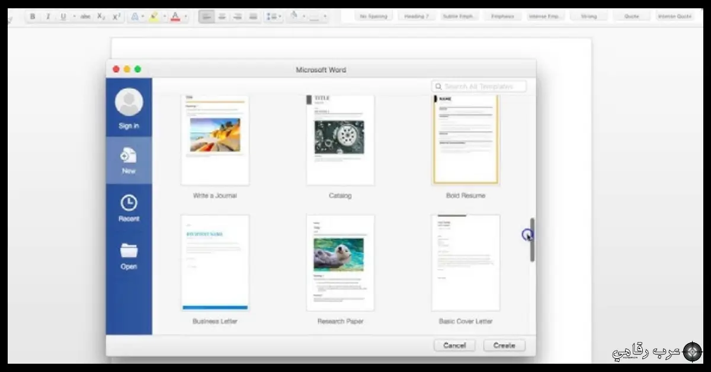Click the Sign in profile icon
This screenshot has width=711, height=372.
point(129,102)
